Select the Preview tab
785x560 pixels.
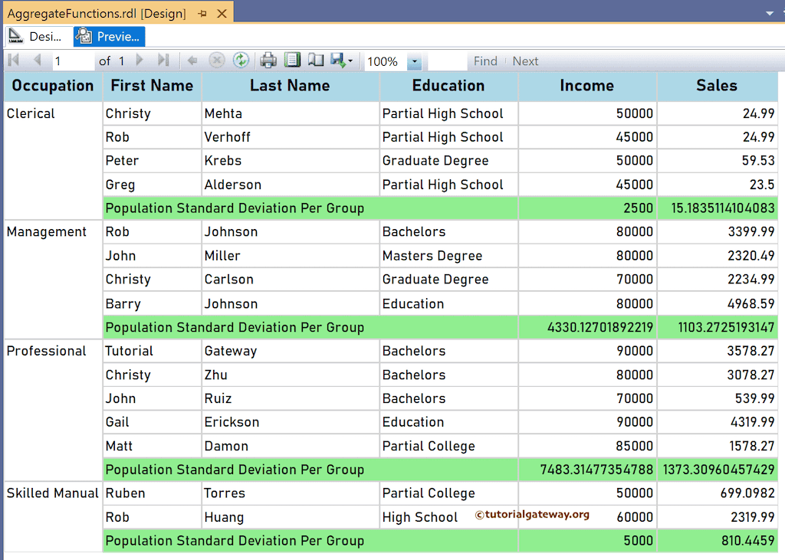(x=109, y=37)
